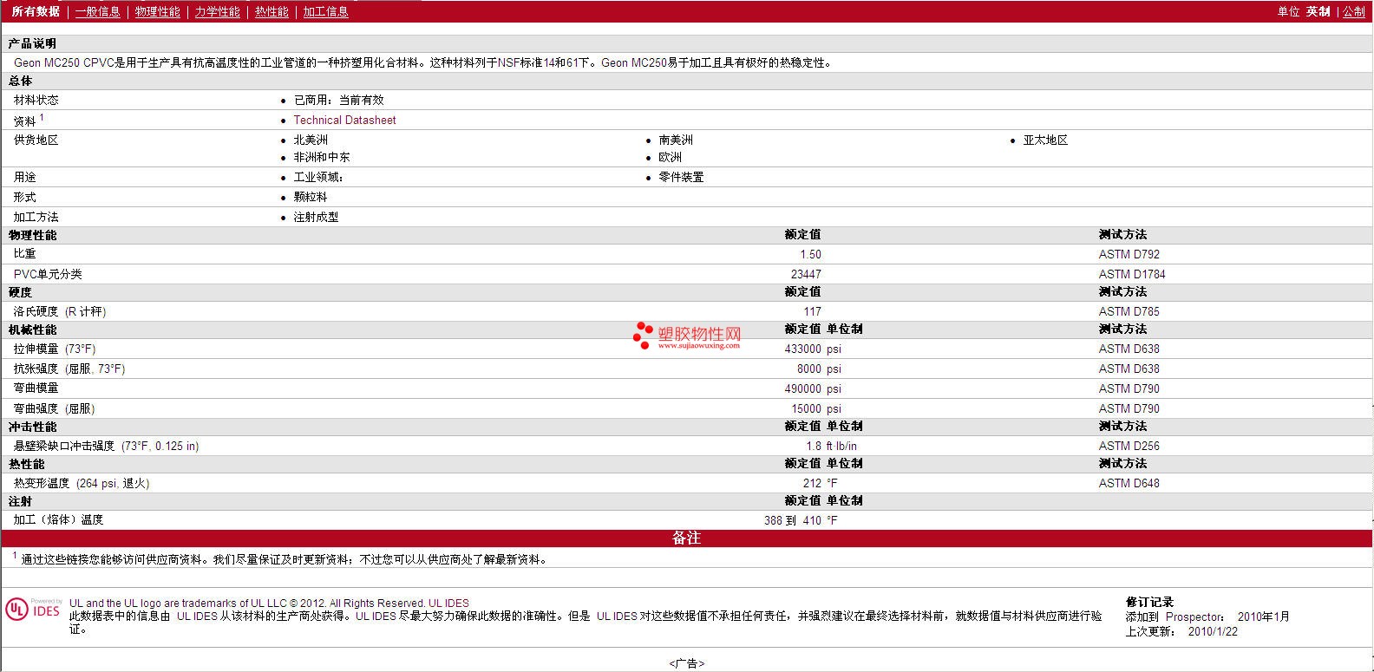Switch to the 一般信息 tab

[x=97, y=11]
